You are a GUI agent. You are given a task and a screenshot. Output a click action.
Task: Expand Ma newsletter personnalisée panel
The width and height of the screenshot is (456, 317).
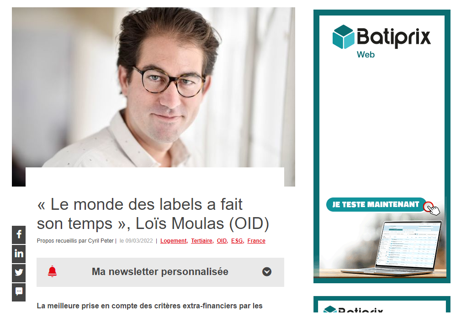[x=160, y=272]
